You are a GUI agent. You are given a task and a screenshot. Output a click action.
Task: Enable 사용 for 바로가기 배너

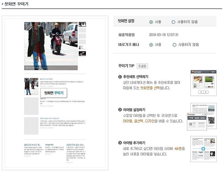click(x=151, y=45)
